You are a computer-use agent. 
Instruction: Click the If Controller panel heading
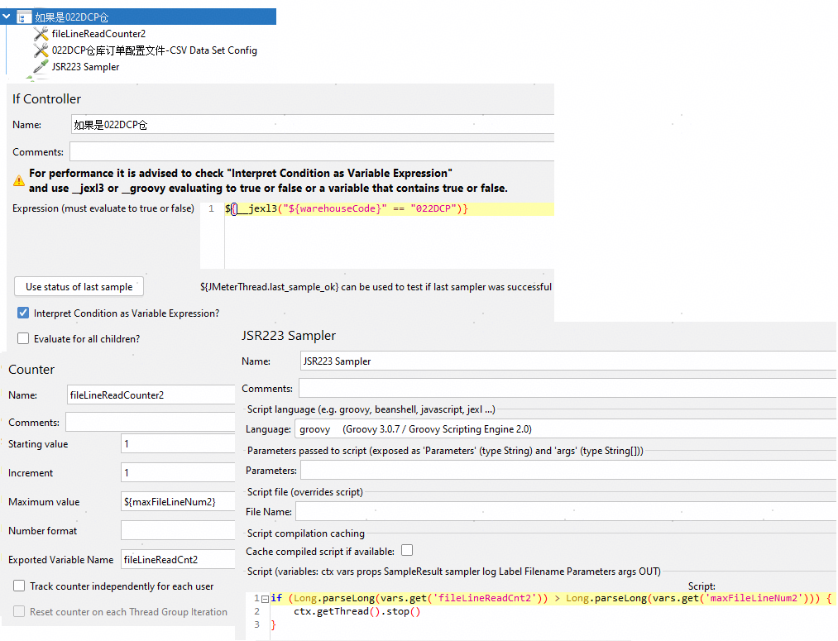tap(46, 98)
